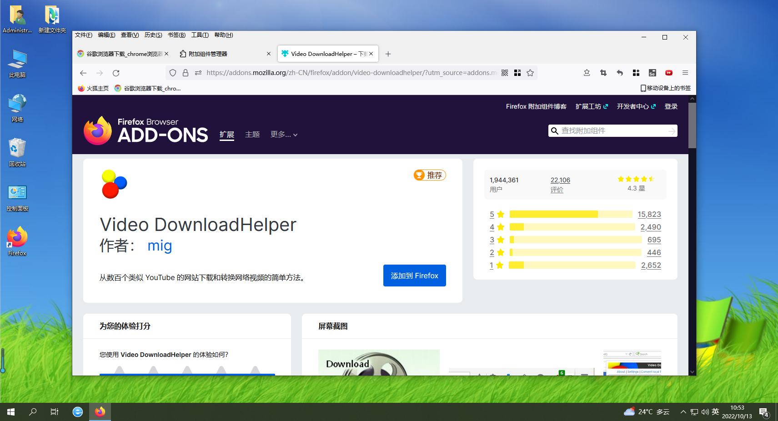Select the 扩展 navigation tab
This screenshot has width=778, height=421.
[x=227, y=135]
